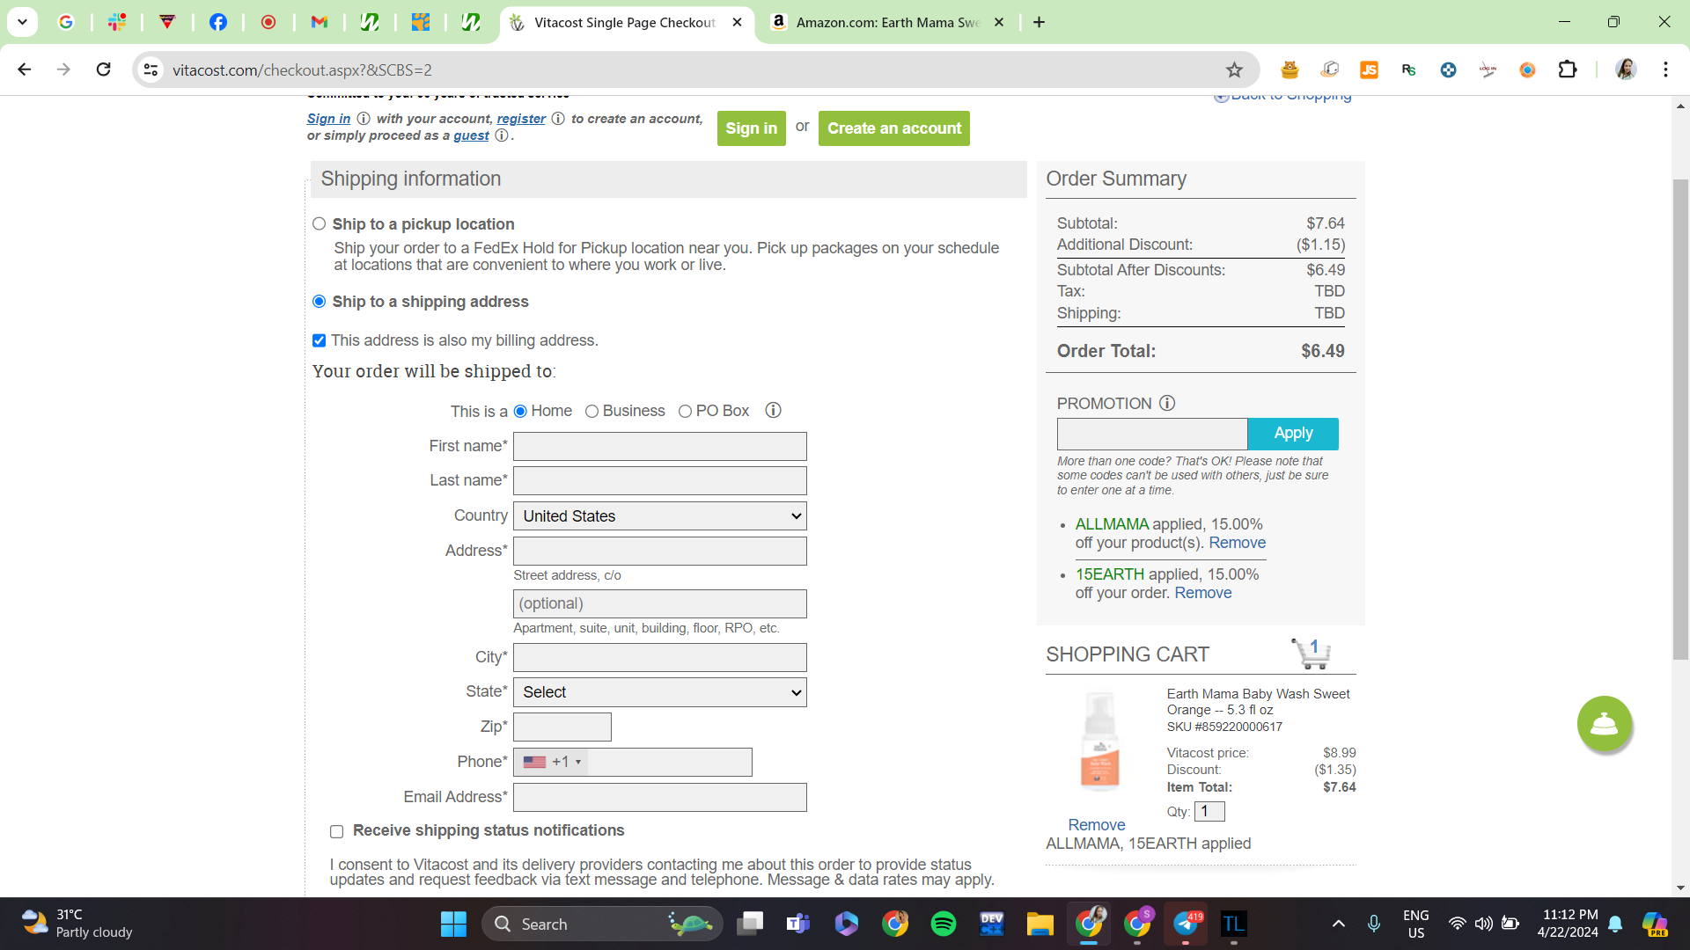1690x950 pixels.
Task: Open the Country dropdown
Action: click(x=660, y=516)
